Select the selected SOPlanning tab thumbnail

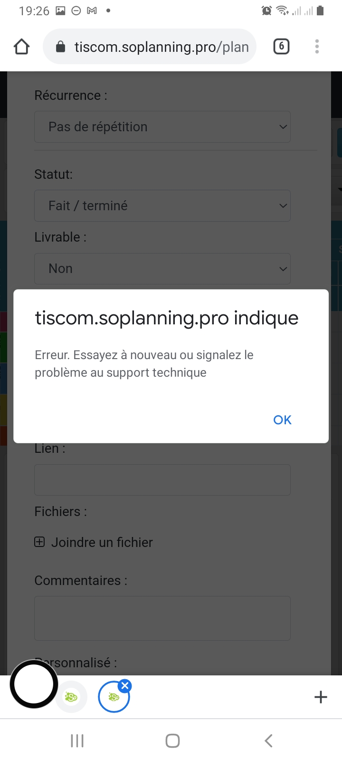pyautogui.click(x=114, y=697)
